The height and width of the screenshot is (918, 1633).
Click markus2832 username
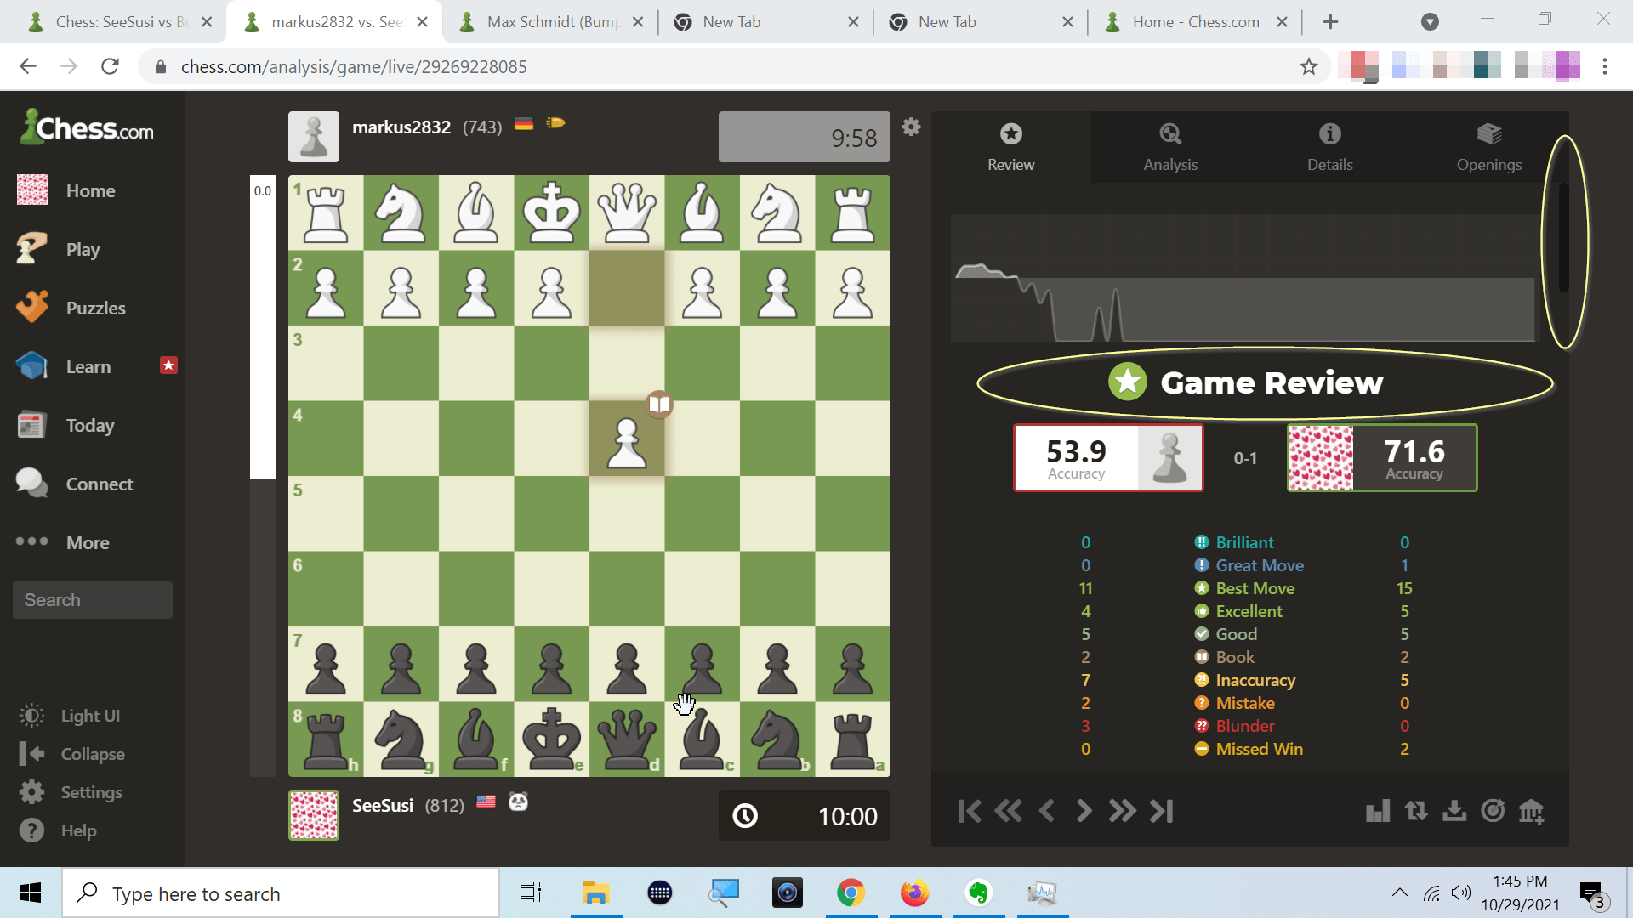coord(401,127)
